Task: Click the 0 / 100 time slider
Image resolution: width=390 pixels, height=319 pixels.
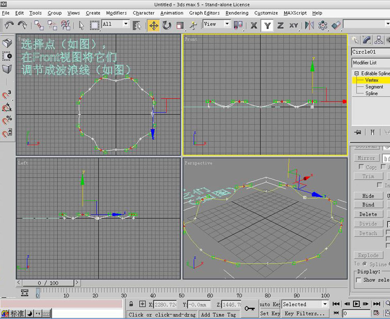Action: [48, 283]
